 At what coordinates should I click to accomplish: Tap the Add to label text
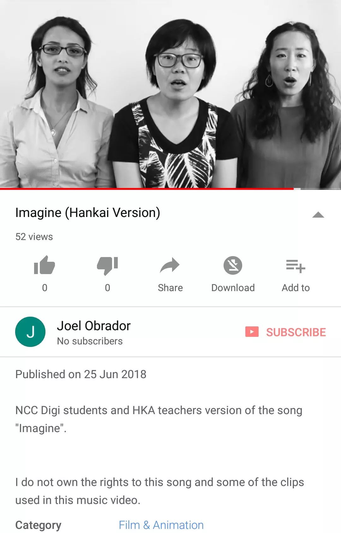(x=296, y=288)
